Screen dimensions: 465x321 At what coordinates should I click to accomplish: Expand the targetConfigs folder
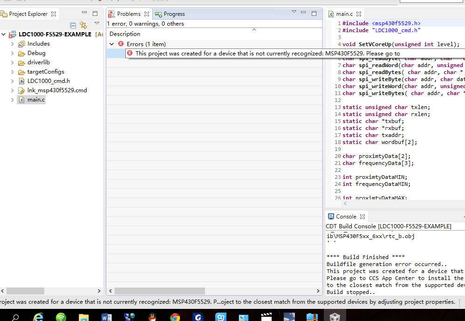[x=13, y=72]
